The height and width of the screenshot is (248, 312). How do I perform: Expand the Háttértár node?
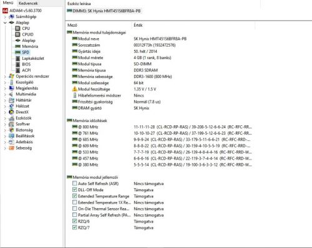coord(5,100)
